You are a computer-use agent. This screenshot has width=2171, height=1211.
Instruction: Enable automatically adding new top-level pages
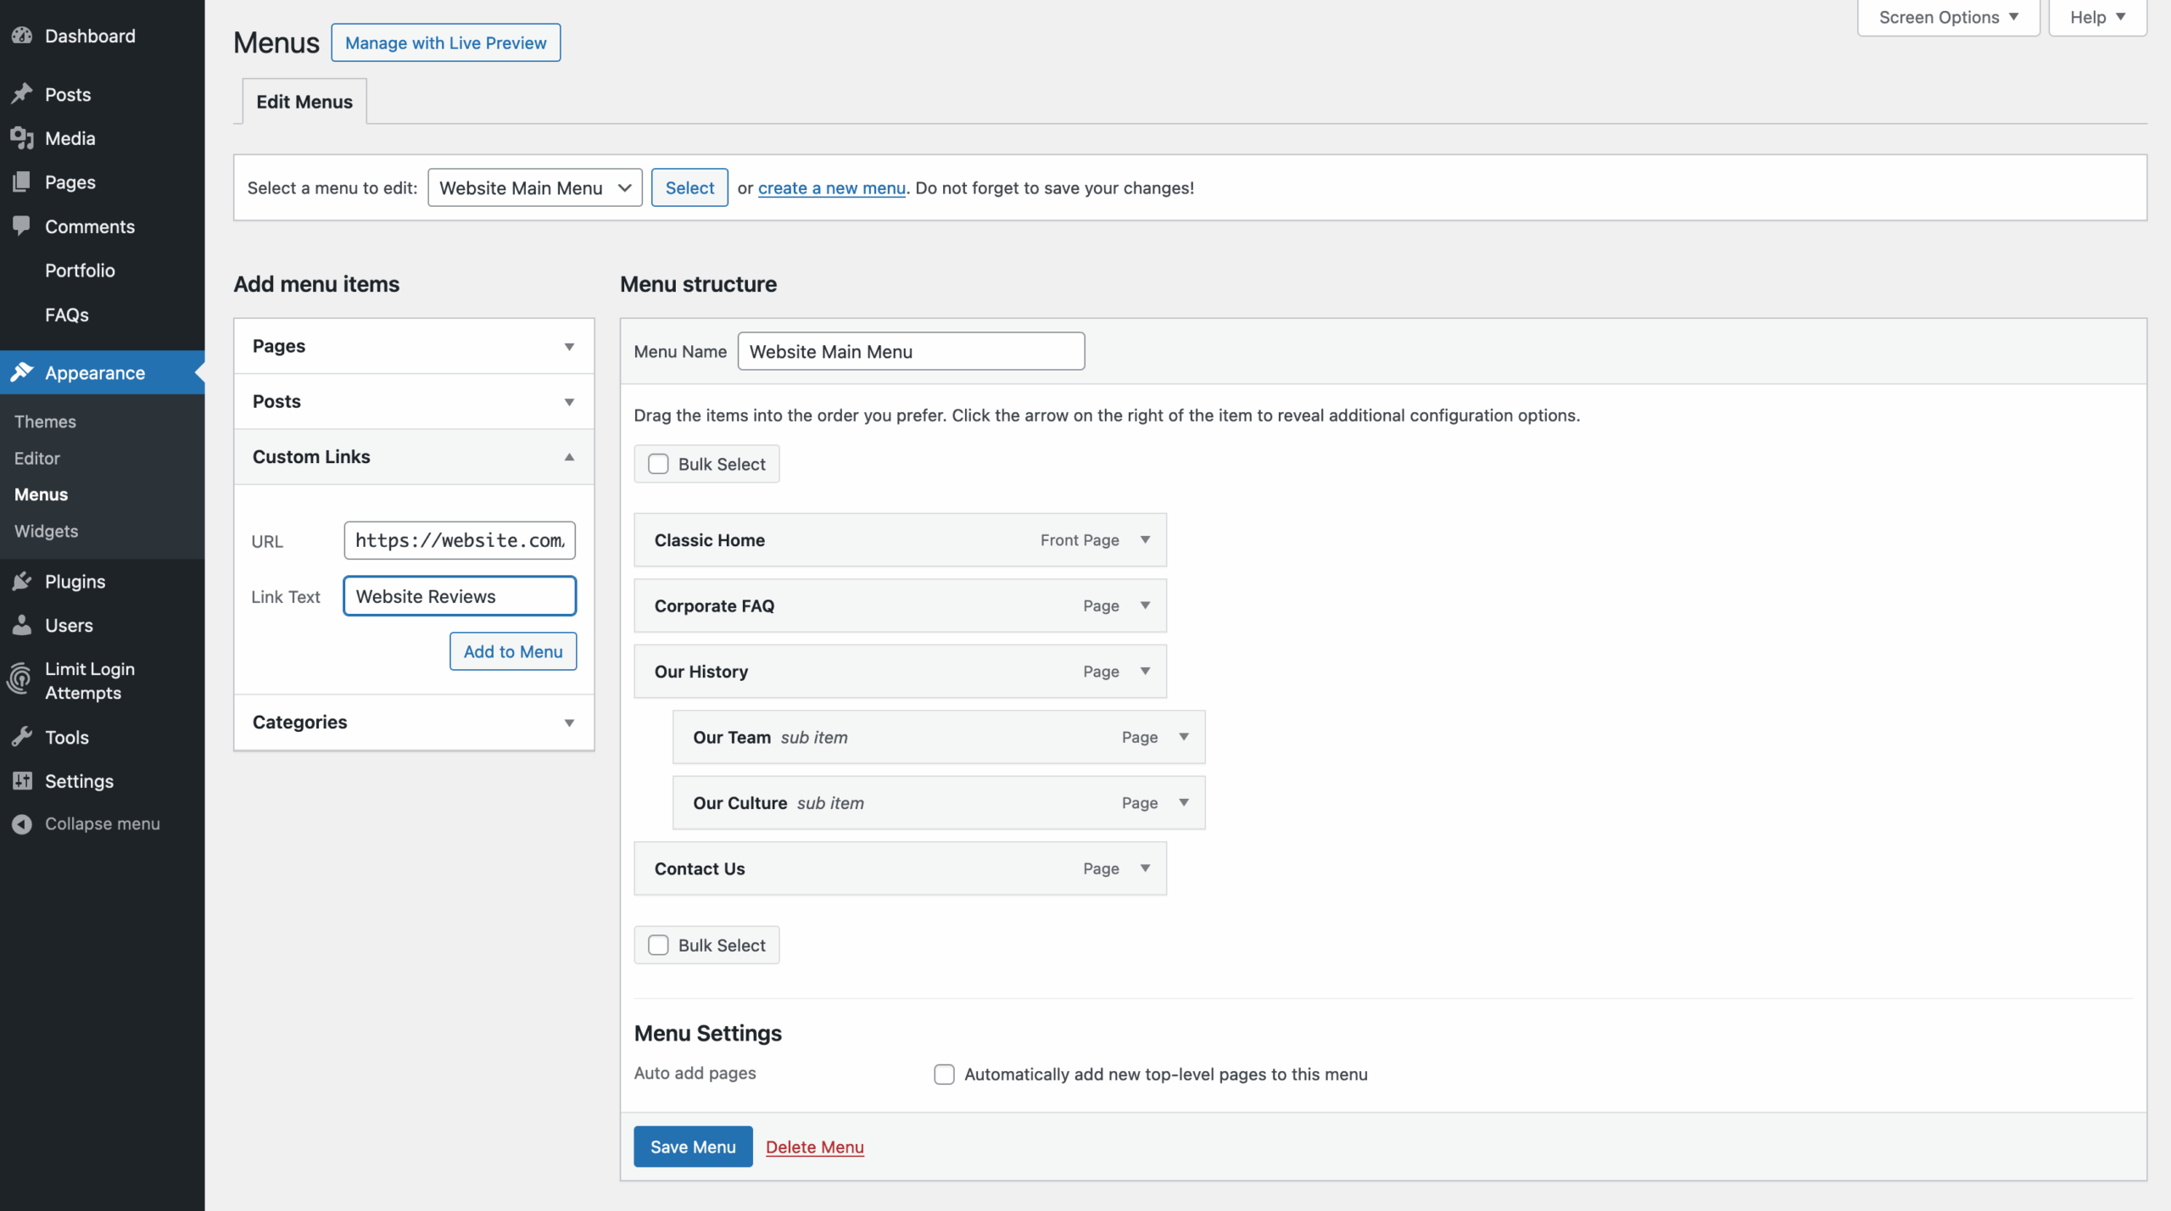point(943,1074)
